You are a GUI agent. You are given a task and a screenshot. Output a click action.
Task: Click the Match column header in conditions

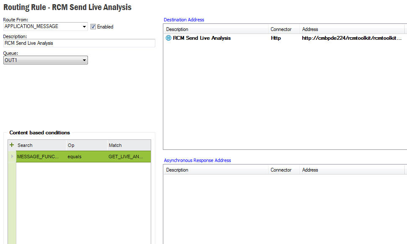click(128, 145)
